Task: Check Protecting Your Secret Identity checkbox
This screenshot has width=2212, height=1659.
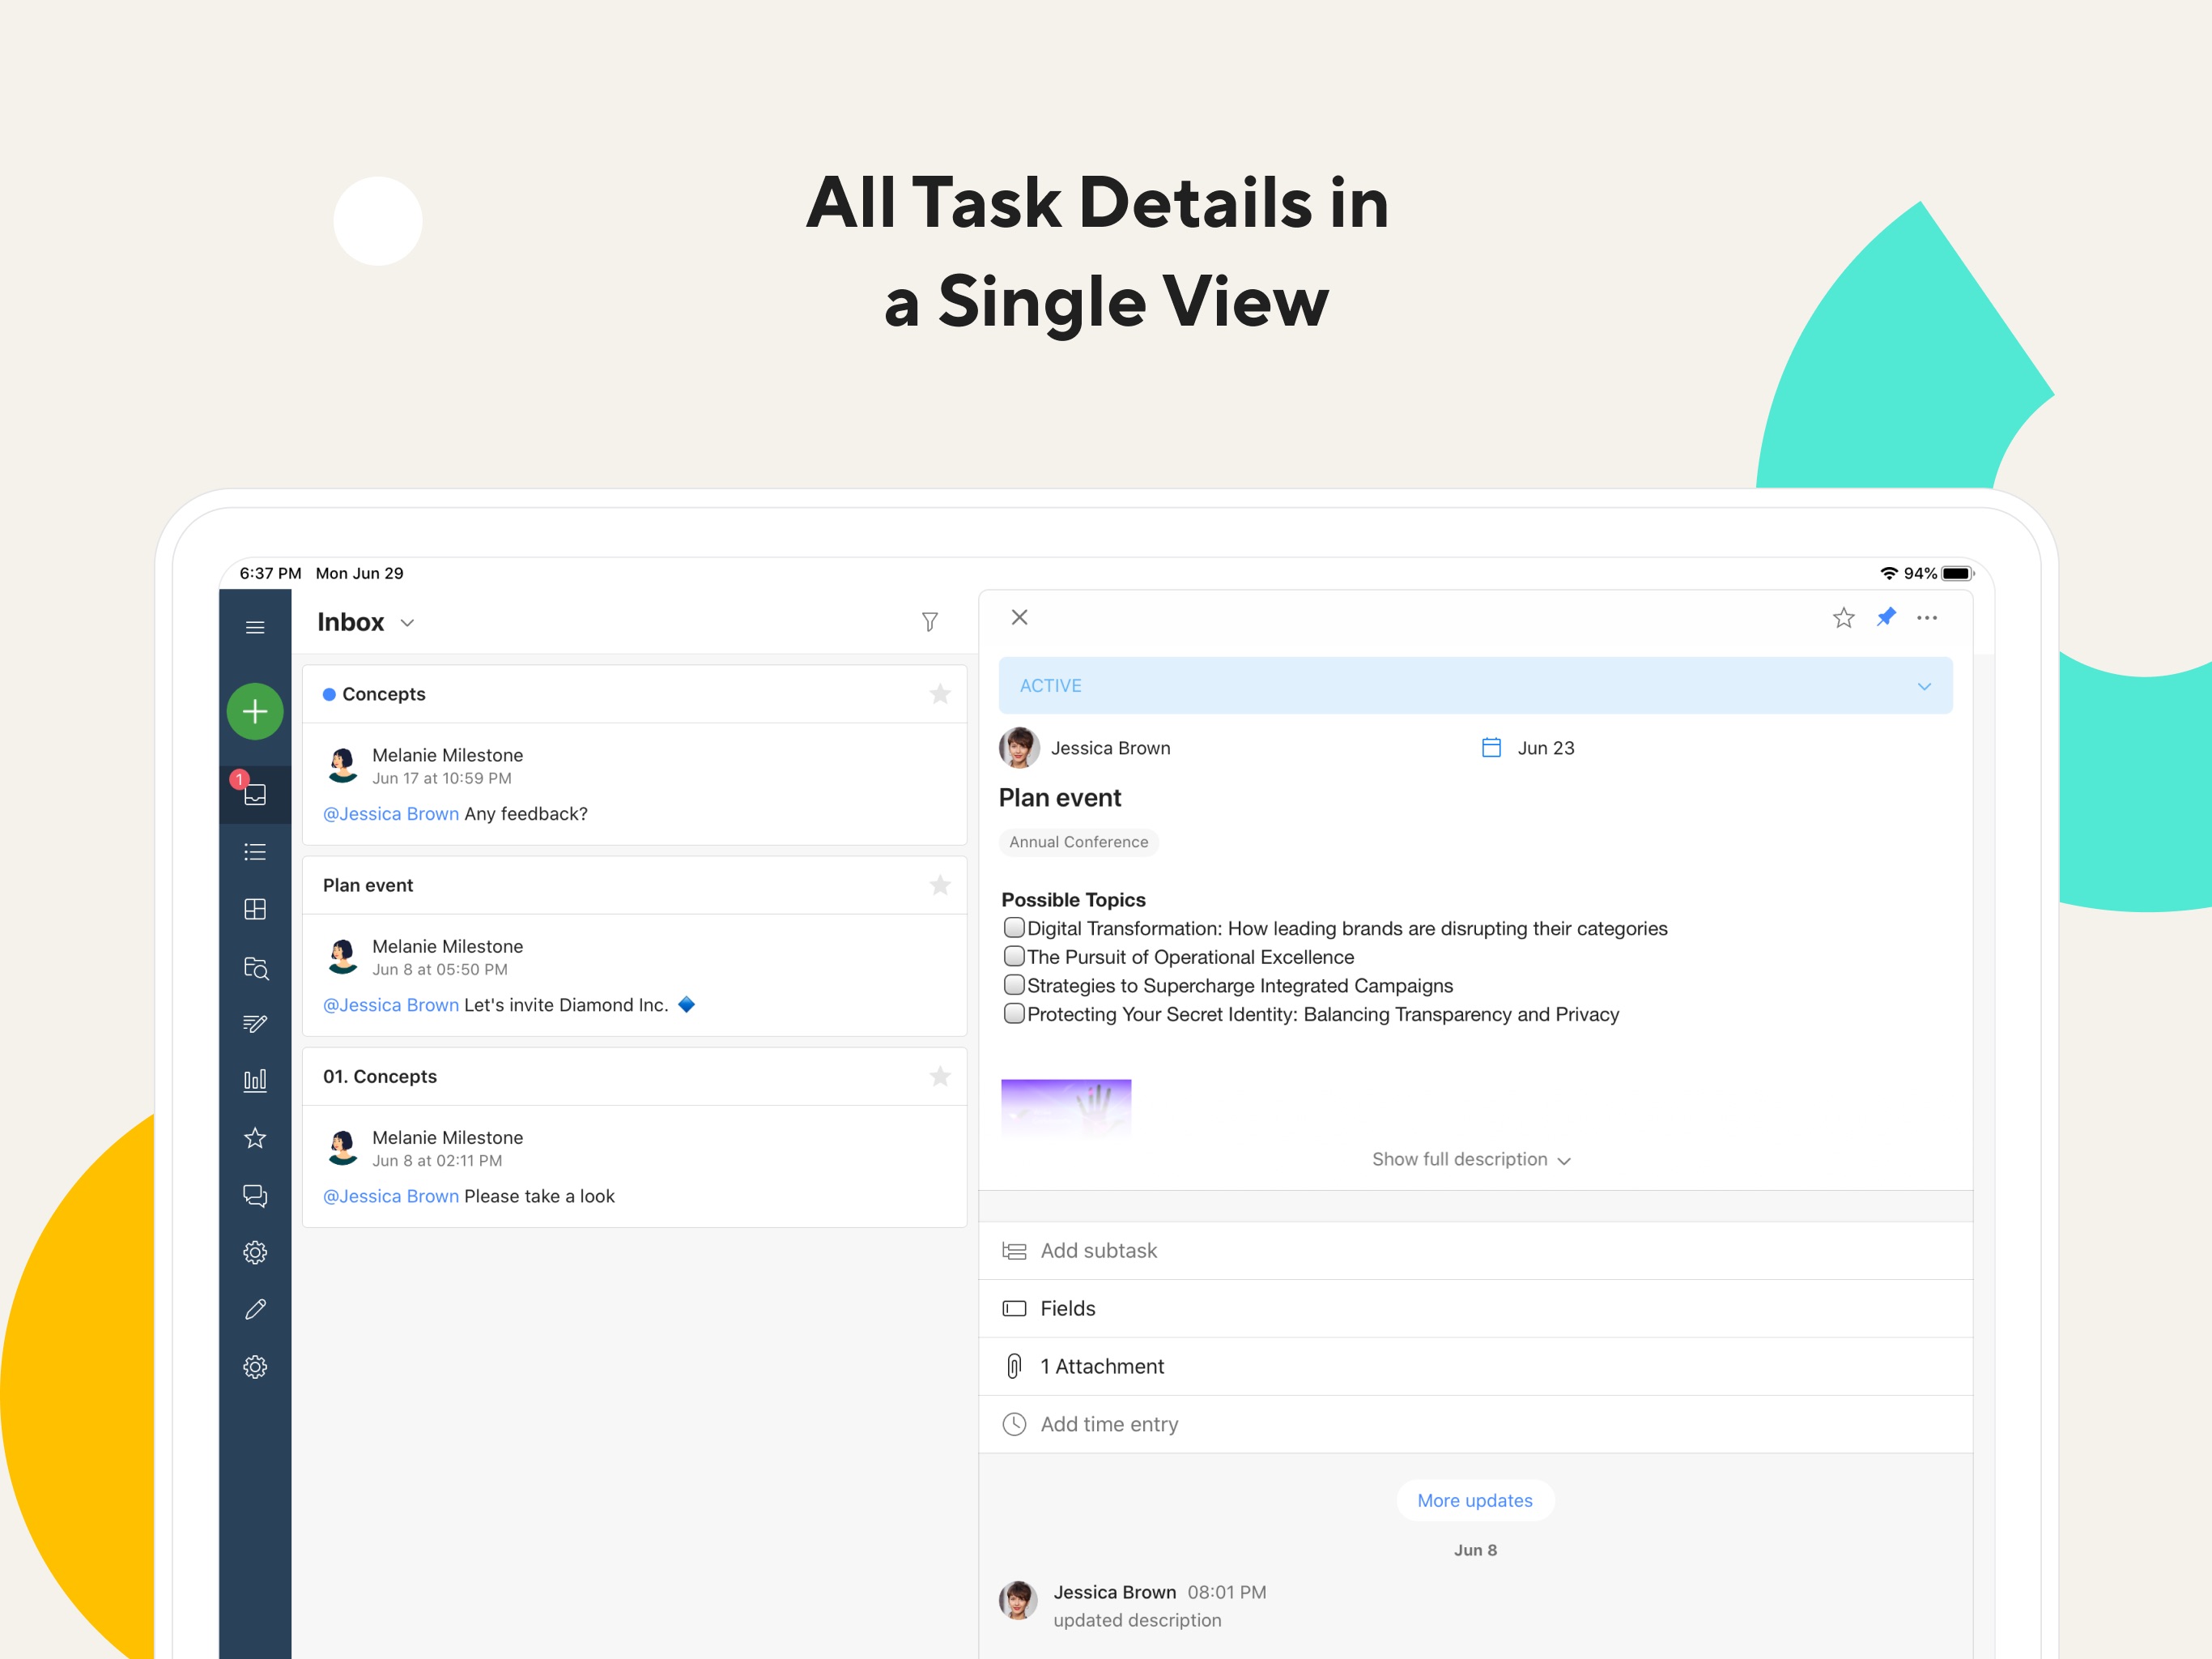Action: (x=1014, y=1013)
